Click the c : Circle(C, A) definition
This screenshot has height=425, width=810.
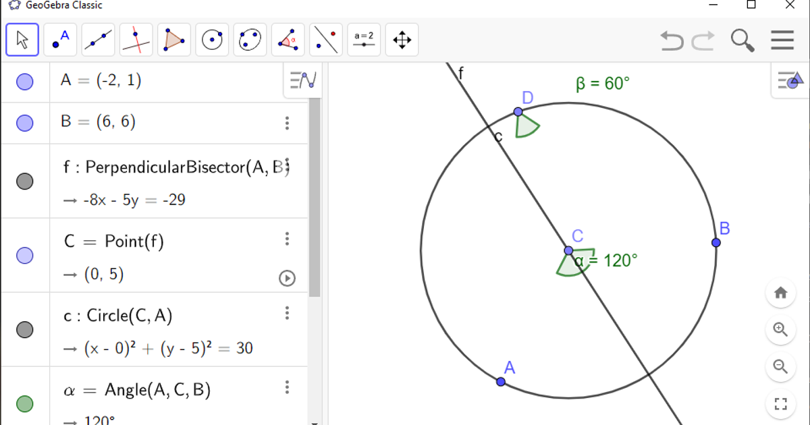pyautogui.click(x=118, y=315)
